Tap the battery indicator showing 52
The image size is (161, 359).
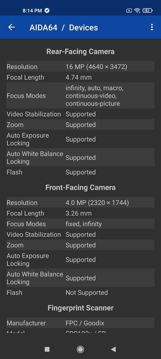pyautogui.click(x=148, y=11)
